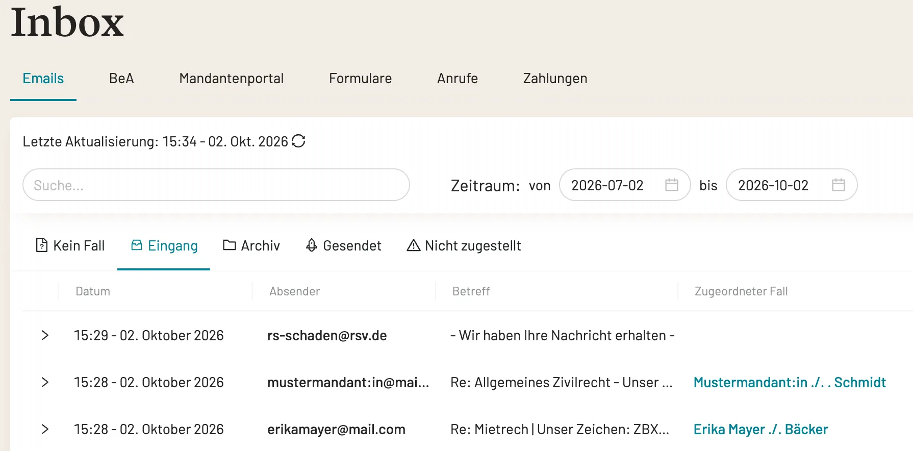Click sender mustermandant:in@mai...

348,382
